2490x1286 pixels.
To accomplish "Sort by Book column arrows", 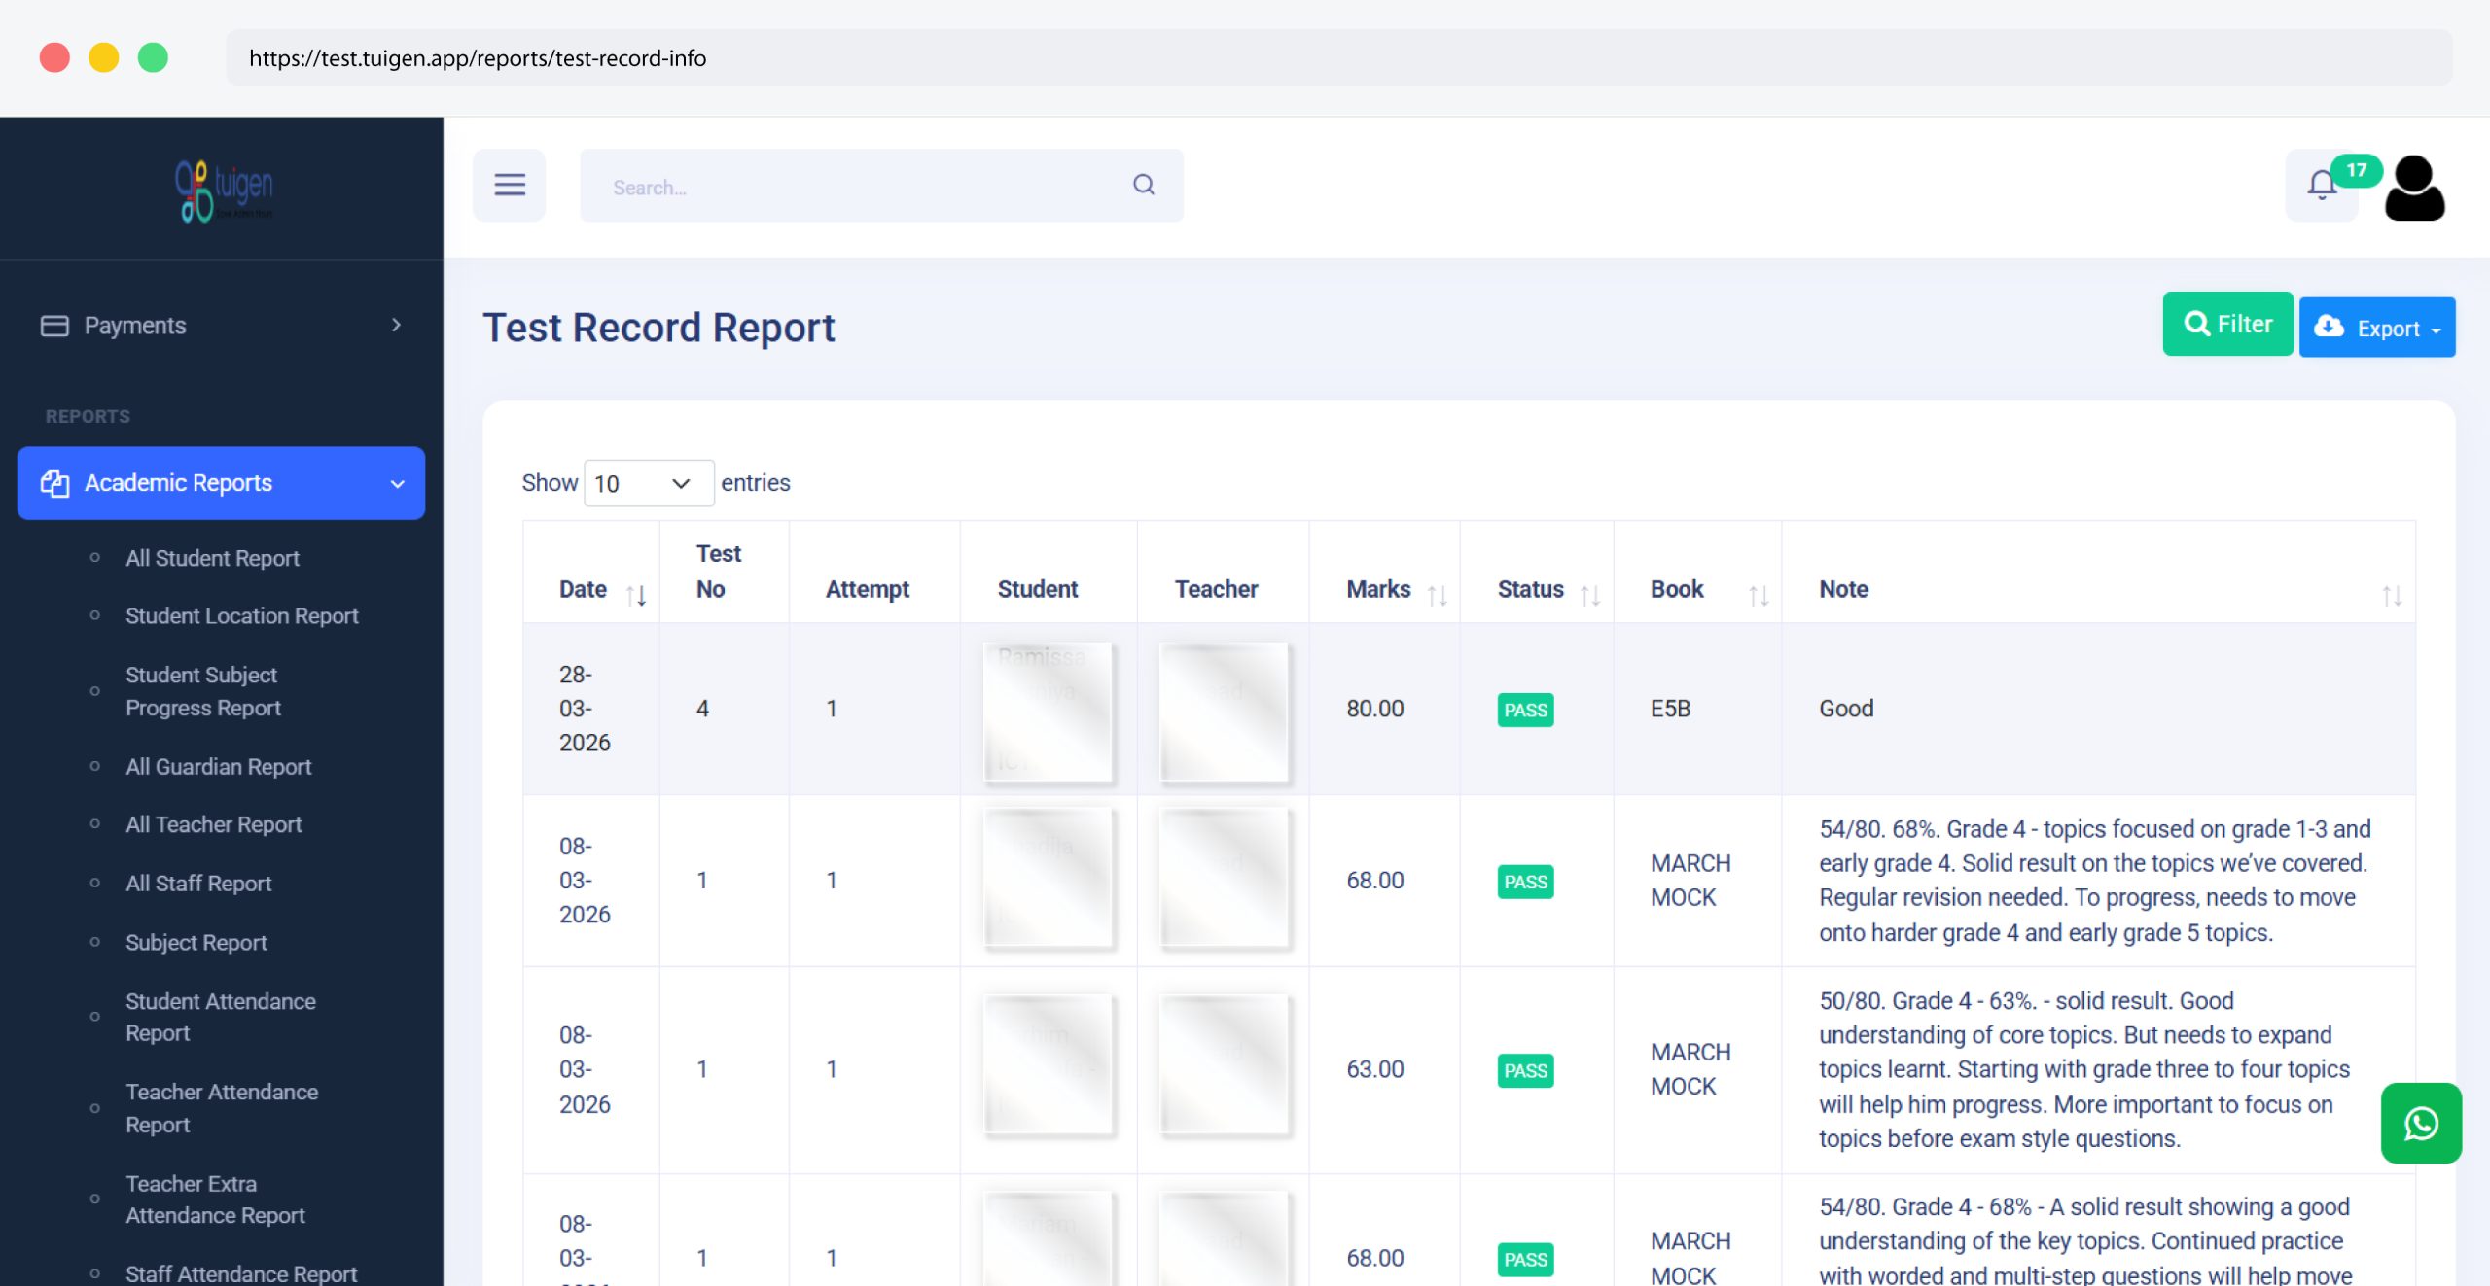I will (x=1758, y=594).
